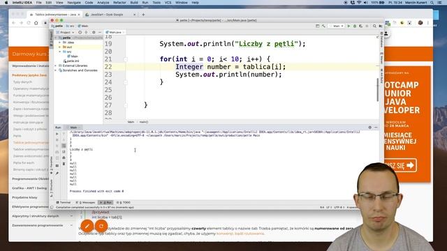Open the Navigate menu
Image resolution: width=447 pixels, height=251 pixels.
tap(74, 3)
